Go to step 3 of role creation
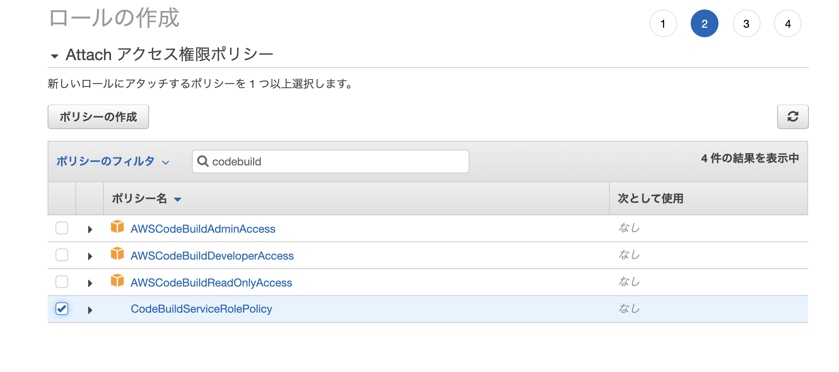 [747, 23]
